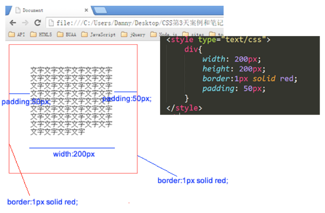This screenshot has width=325, height=213.
Task: Open the HTML5 bookmarks folder
Action: click(x=41, y=34)
